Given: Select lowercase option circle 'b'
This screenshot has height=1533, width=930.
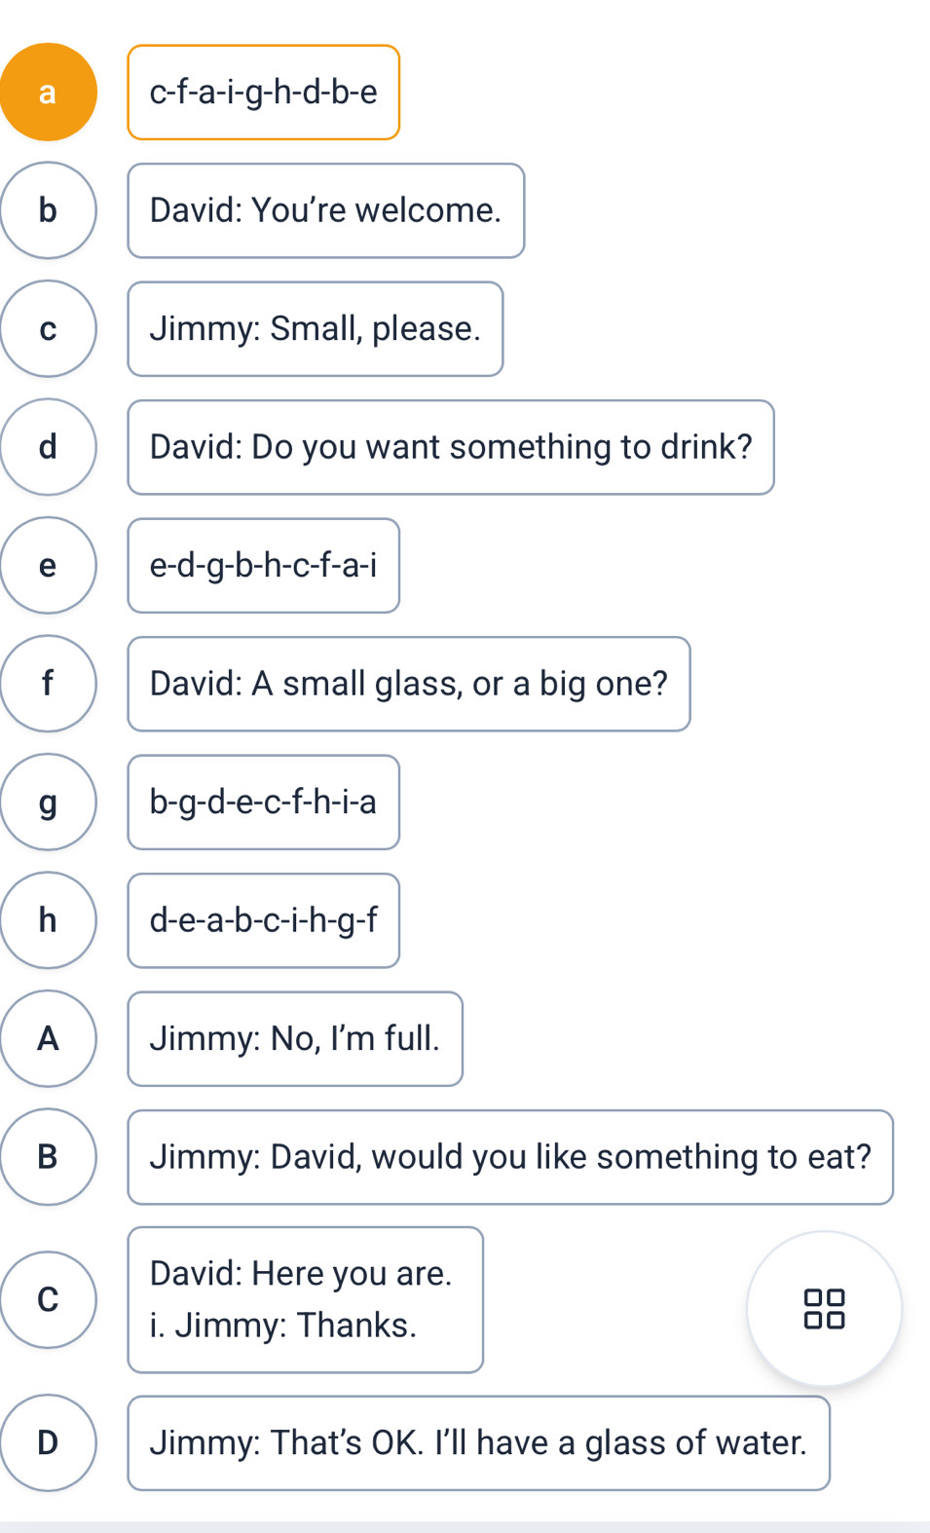Looking at the screenshot, I should 48,210.
